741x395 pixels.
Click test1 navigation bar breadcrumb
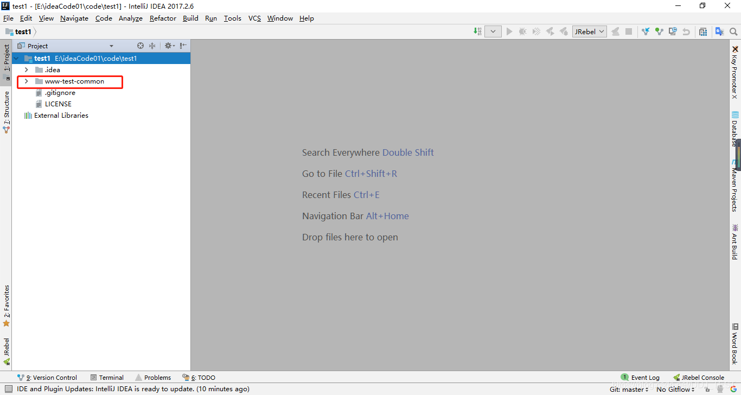pyautogui.click(x=19, y=32)
